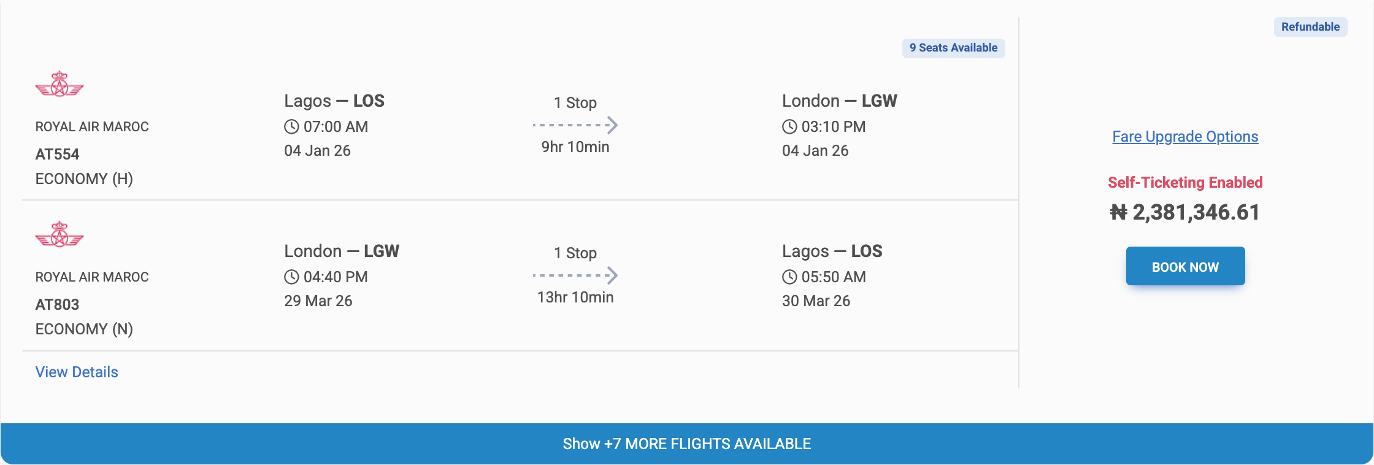The height and width of the screenshot is (465, 1374).
Task: Select flight number AT803
Action: pyautogui.click(x=58, y=305)
